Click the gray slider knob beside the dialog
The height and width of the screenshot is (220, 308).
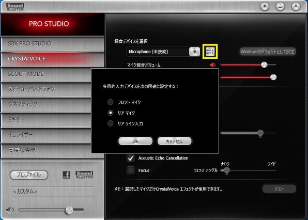coord(260,133)
